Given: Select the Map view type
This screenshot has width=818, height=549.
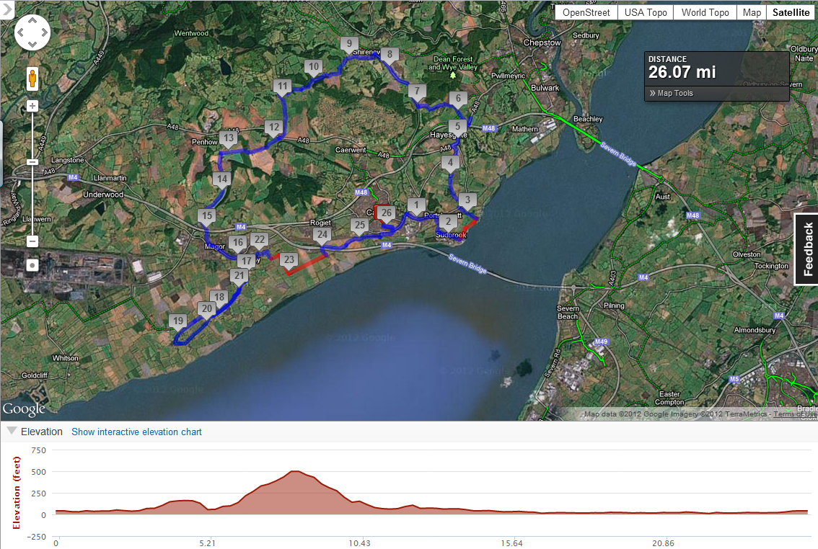Looking at the screenshot, I should pos(752,12).
